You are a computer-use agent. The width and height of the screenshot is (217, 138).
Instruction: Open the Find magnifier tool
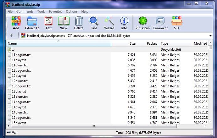(94, 23)
